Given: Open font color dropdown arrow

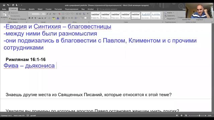Looking at the screenshot, I should 60,18.
